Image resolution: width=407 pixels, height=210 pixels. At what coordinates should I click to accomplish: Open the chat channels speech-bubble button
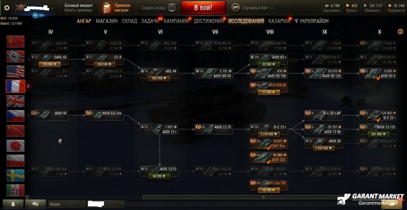[35, 204]
